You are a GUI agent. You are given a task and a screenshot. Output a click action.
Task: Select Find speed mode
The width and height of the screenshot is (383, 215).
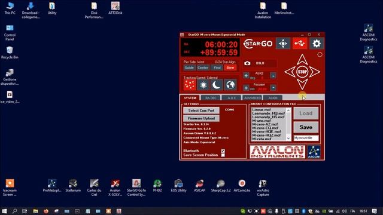(x=217, y=67)
